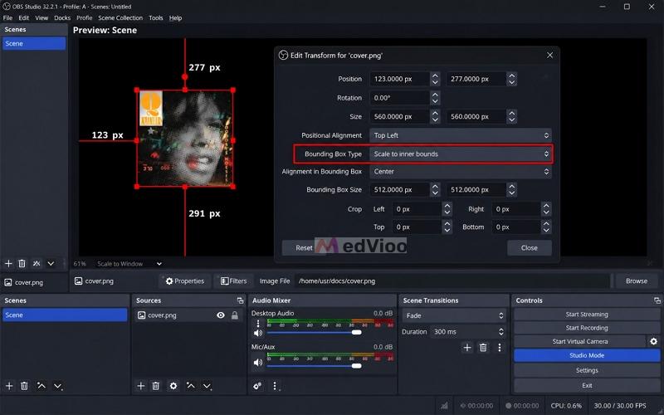Image resolution: width=664 pixels, height=415 pixels.
Task: Click Browse for the image file
Action: click(x=637, y=281)
